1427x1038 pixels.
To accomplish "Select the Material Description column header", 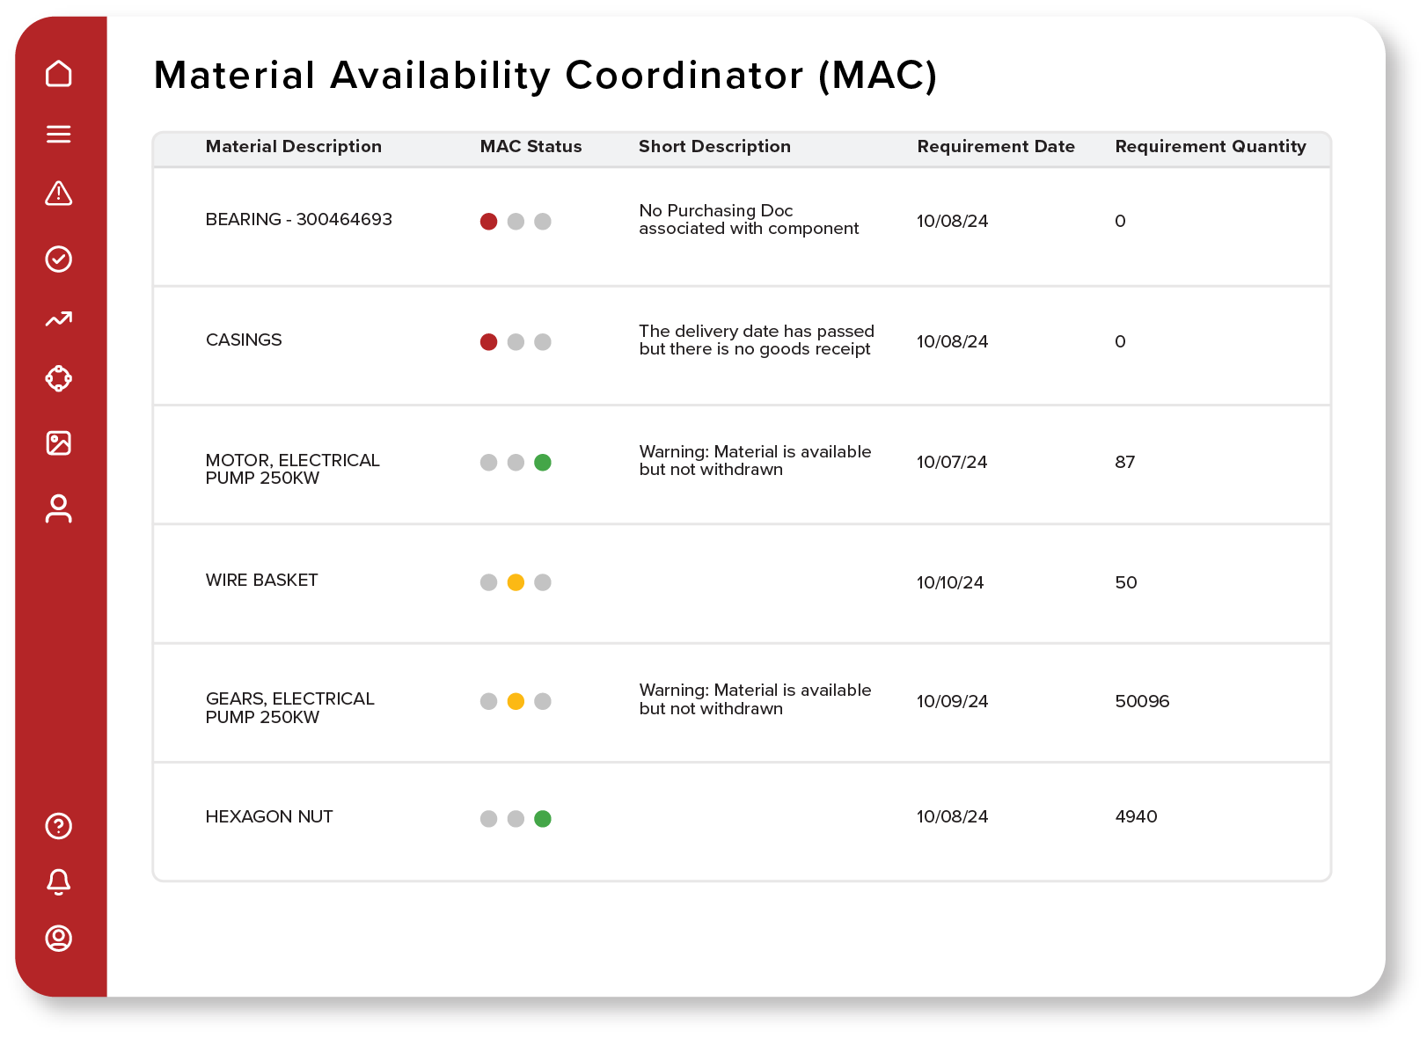I will (x=294, y=147).
